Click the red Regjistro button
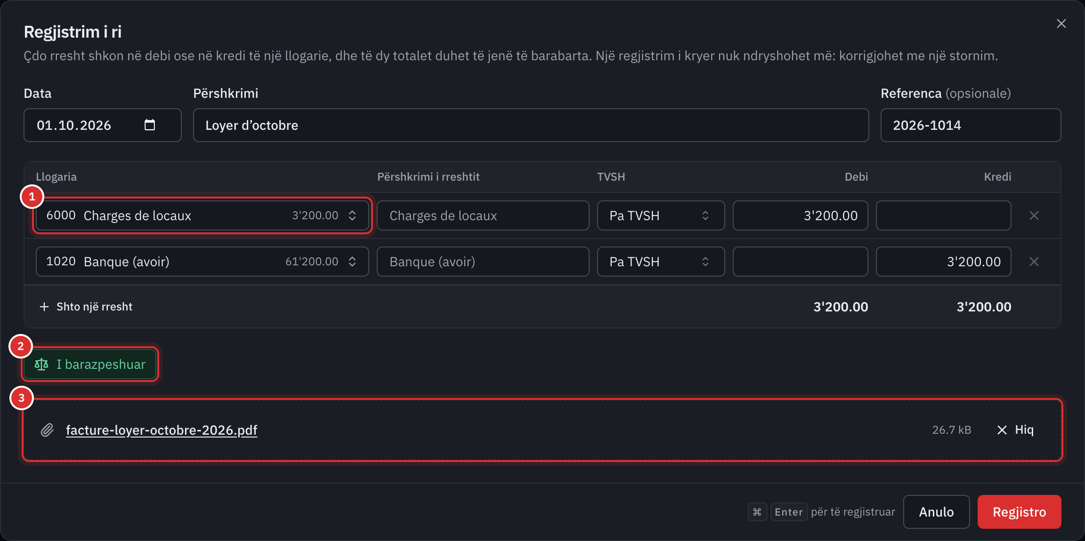1085x541 pixels. pyautogui.click(x=1019, y=512)
